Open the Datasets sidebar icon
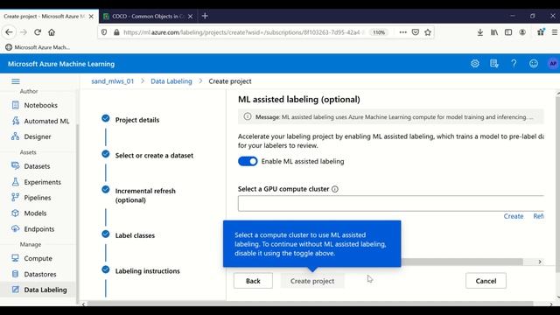The width and height of the screenshot is (560, 315). 16,166
